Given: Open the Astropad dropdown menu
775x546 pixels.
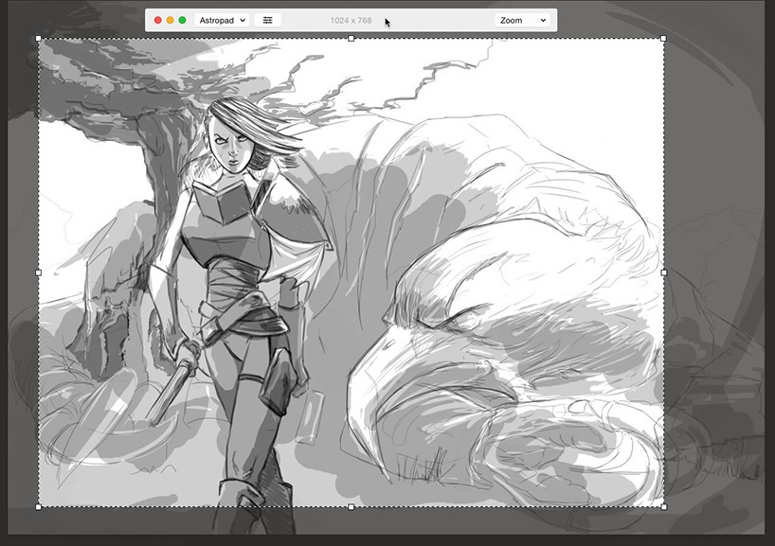Looking at the screenshot, I should tap(222, 20).
